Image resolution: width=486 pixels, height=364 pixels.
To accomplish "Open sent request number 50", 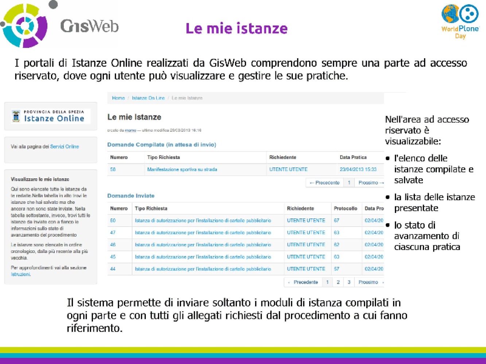I will tap(113, 221).
